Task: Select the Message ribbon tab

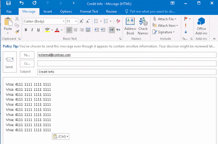Action: click(29, 12)
